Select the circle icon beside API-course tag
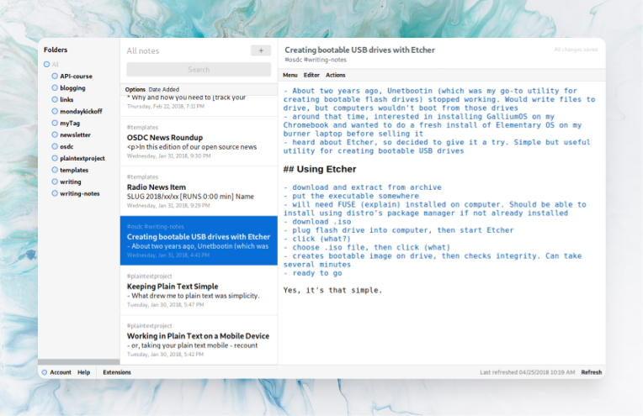Screen dimensions: 643x416 [56, 76]
